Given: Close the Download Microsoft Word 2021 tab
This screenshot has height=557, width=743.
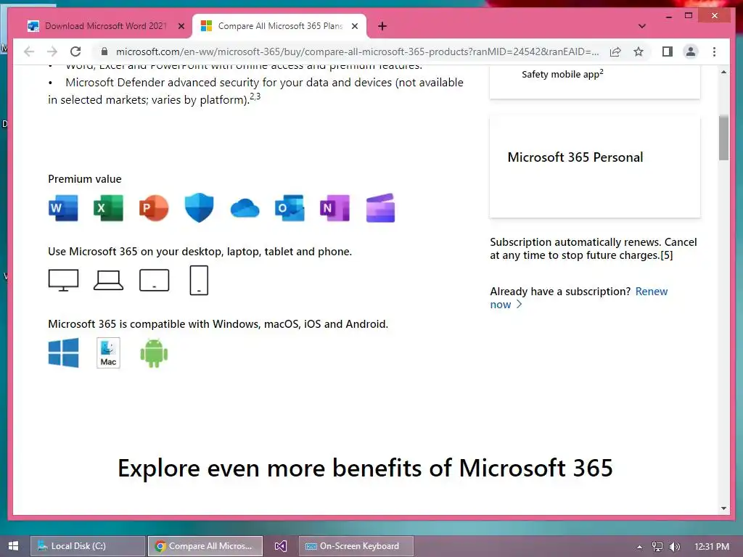Looking at the screenshot, I should coord(181,26).
